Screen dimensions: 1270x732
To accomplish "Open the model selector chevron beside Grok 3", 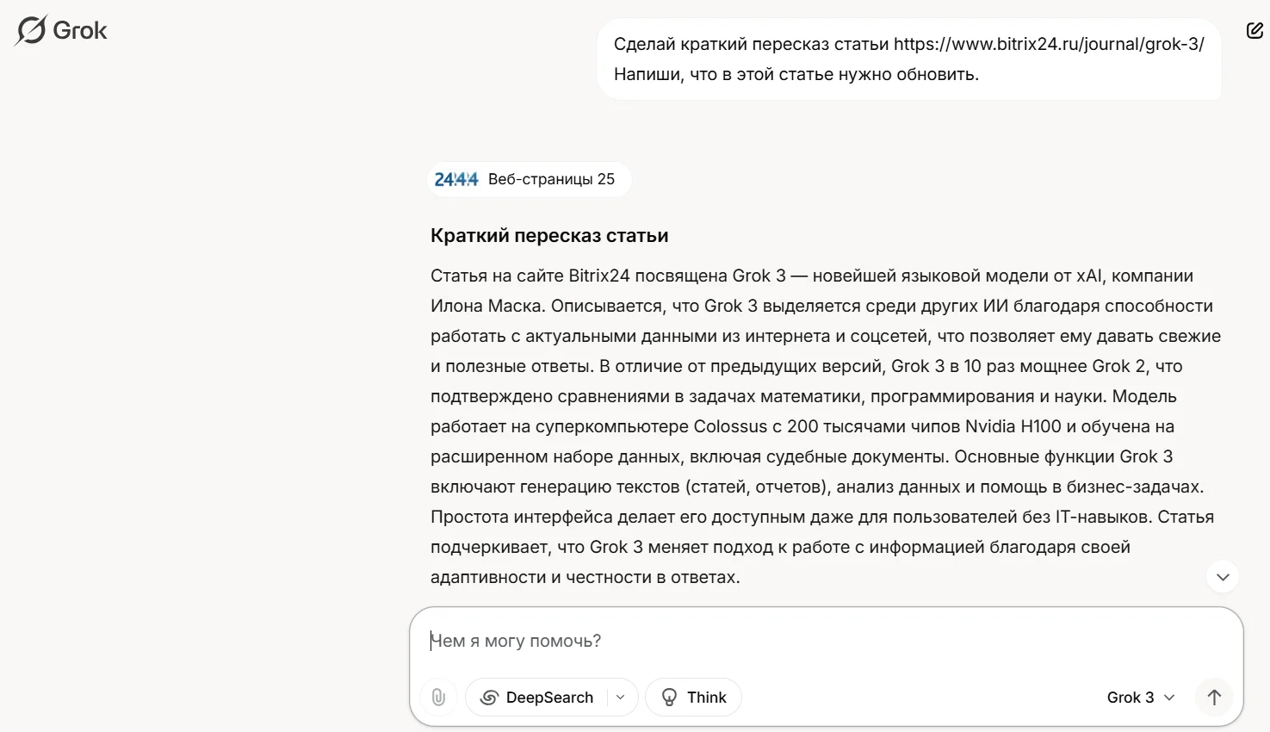I will 1168,698.
